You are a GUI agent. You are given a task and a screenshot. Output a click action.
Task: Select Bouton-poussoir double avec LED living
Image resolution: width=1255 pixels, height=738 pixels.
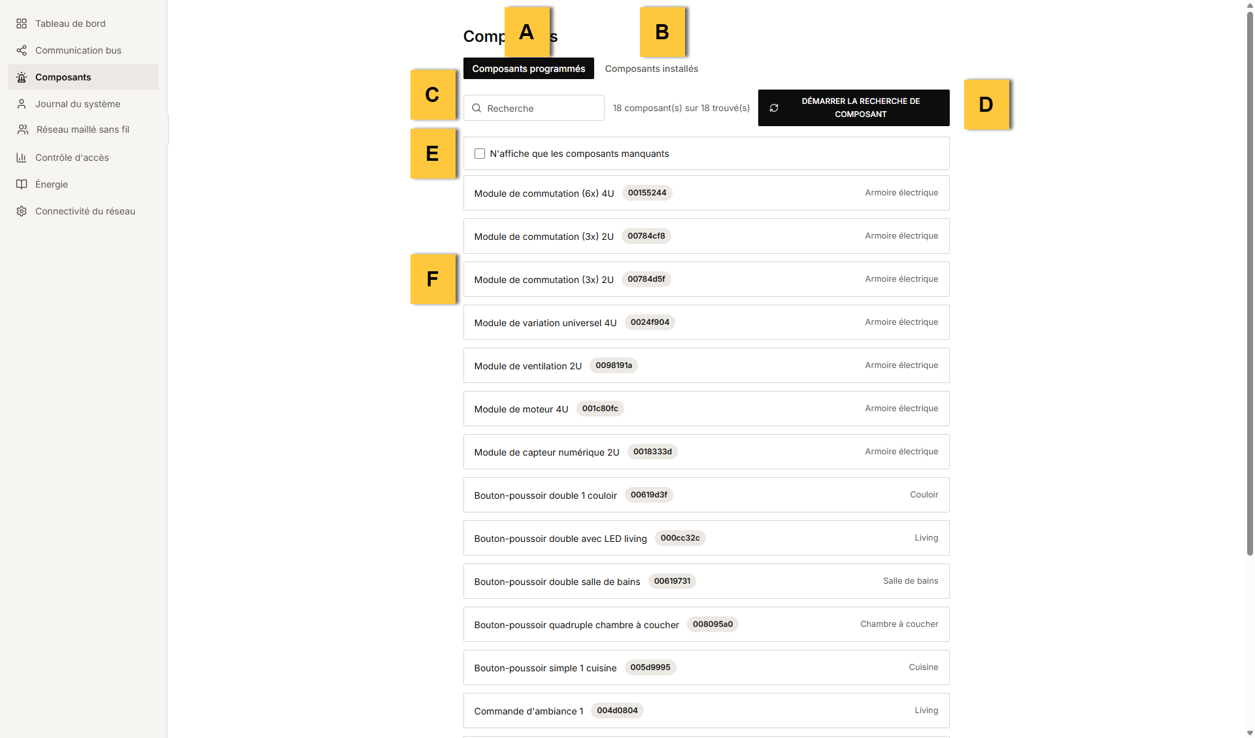(707, 538)
